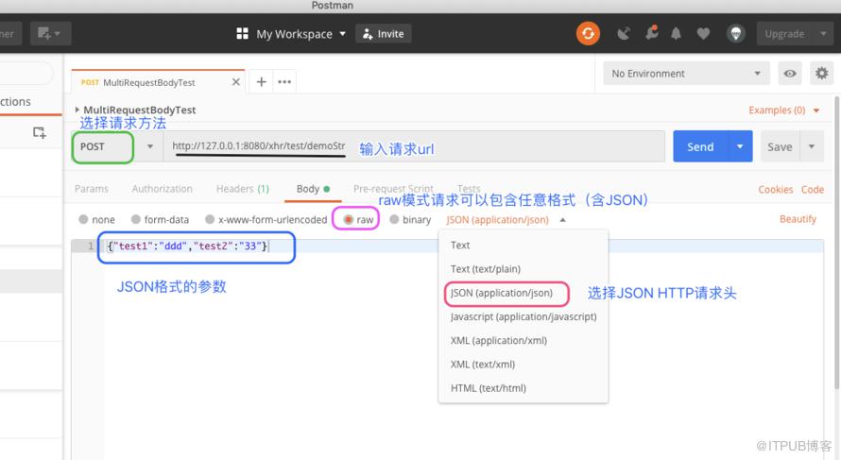Click the heart icon in header
This screenshot has height=460, width=841.
tap(703, 34)
